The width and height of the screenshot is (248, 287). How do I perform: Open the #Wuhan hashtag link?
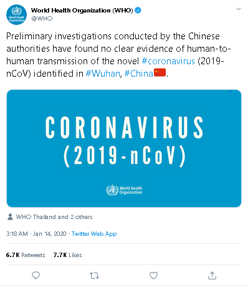click(x=103, y=74)
